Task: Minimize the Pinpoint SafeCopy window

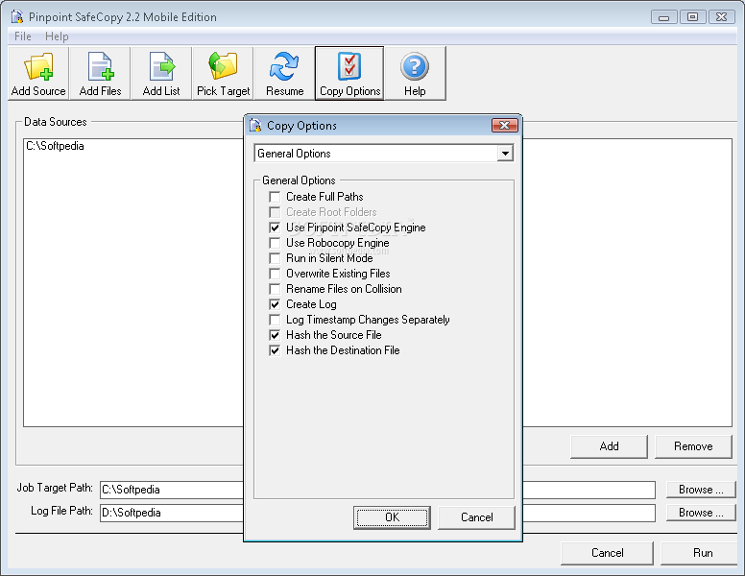Action: click(x=663, y=17)
